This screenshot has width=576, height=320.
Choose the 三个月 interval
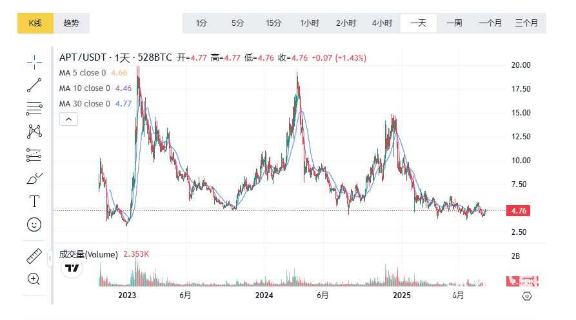coord(526,23)
